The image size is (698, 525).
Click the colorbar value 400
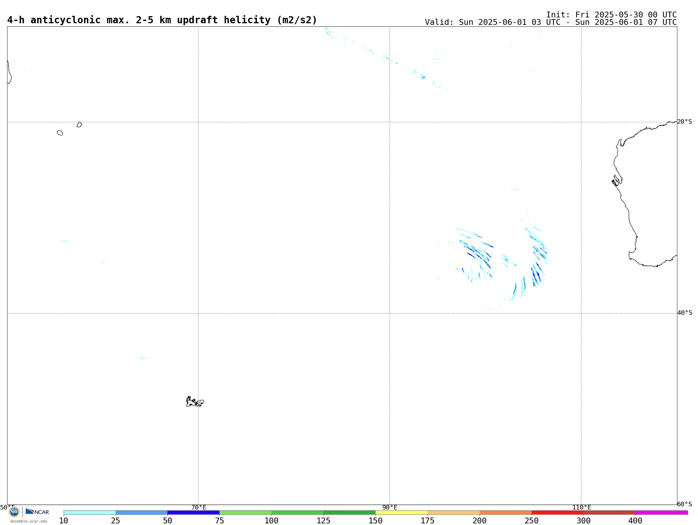[635, 521]
